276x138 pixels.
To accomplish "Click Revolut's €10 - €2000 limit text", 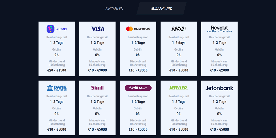I will tap(219, 70).
